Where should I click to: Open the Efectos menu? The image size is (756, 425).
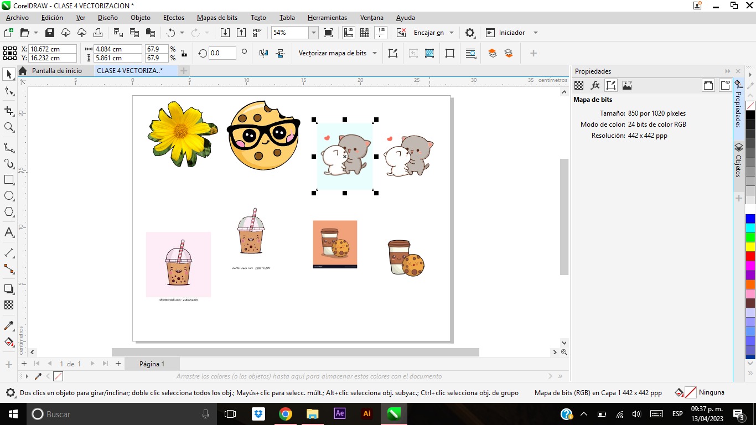click(174, 18)
